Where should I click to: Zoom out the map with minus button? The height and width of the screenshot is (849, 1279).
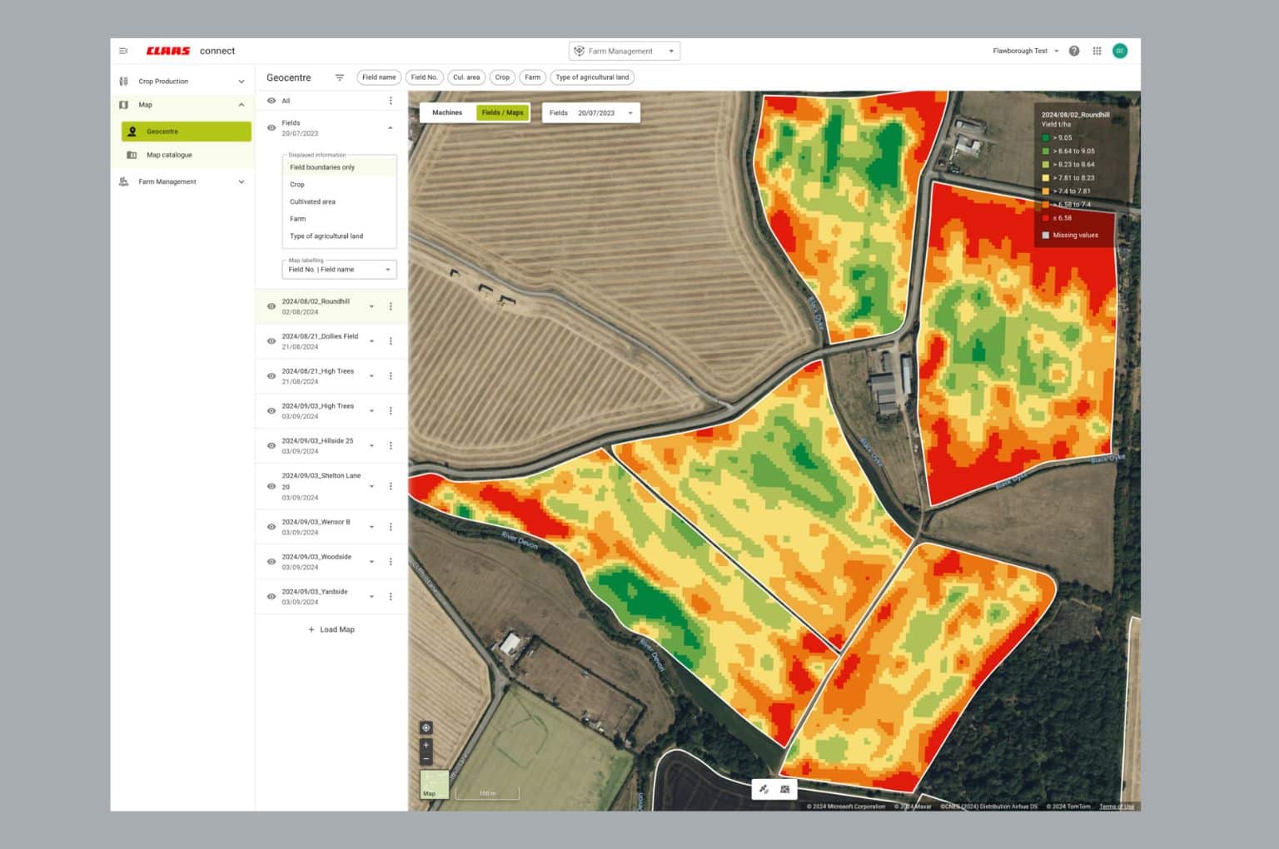426,758
